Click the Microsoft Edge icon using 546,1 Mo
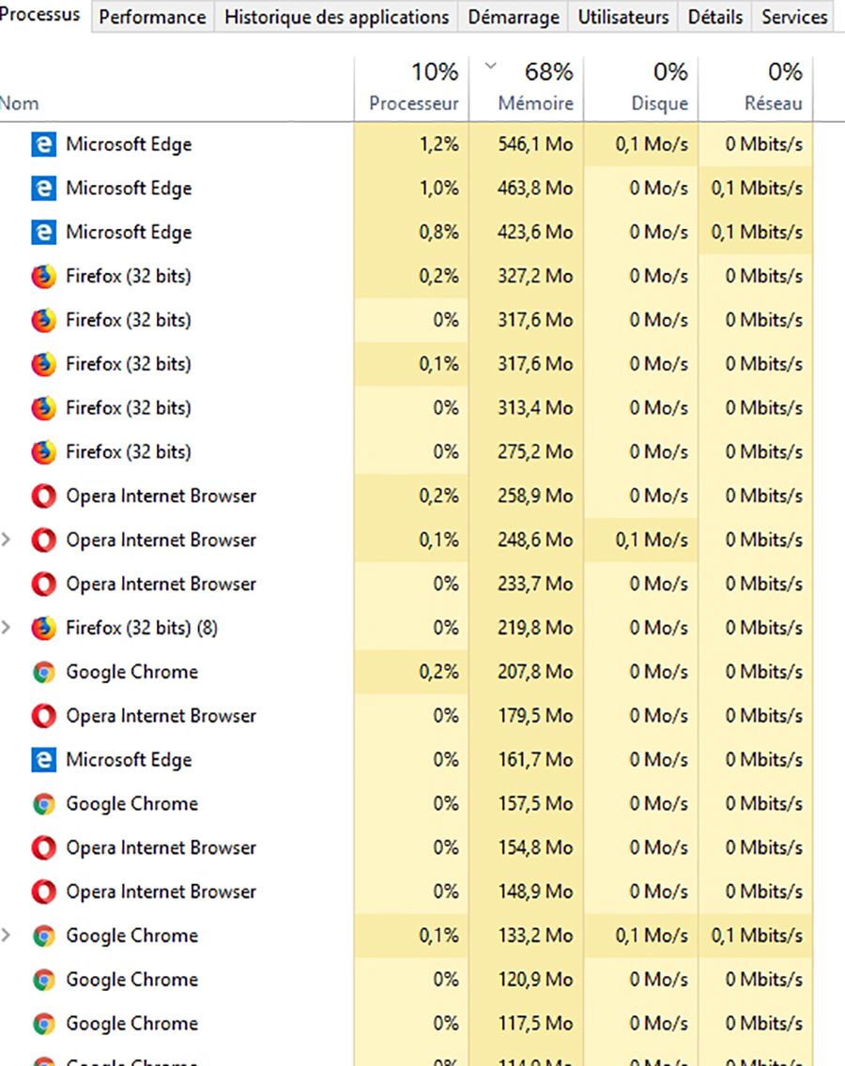This screenshot has width=845, height=1066. 43,145
